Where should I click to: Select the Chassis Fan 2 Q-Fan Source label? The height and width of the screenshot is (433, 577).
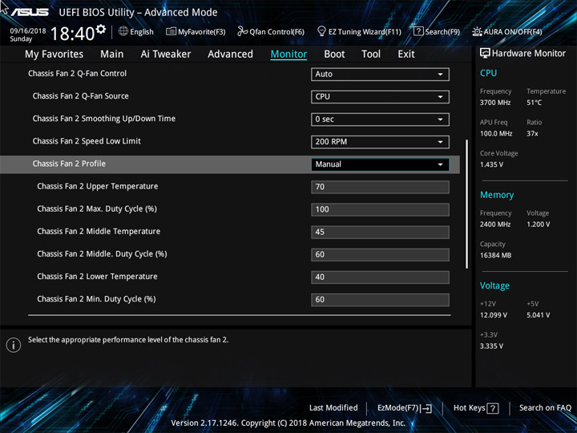coord(81,96)
